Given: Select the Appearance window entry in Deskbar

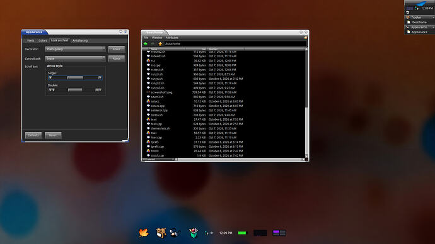Looking at the screenshot, I should (419, 32).
